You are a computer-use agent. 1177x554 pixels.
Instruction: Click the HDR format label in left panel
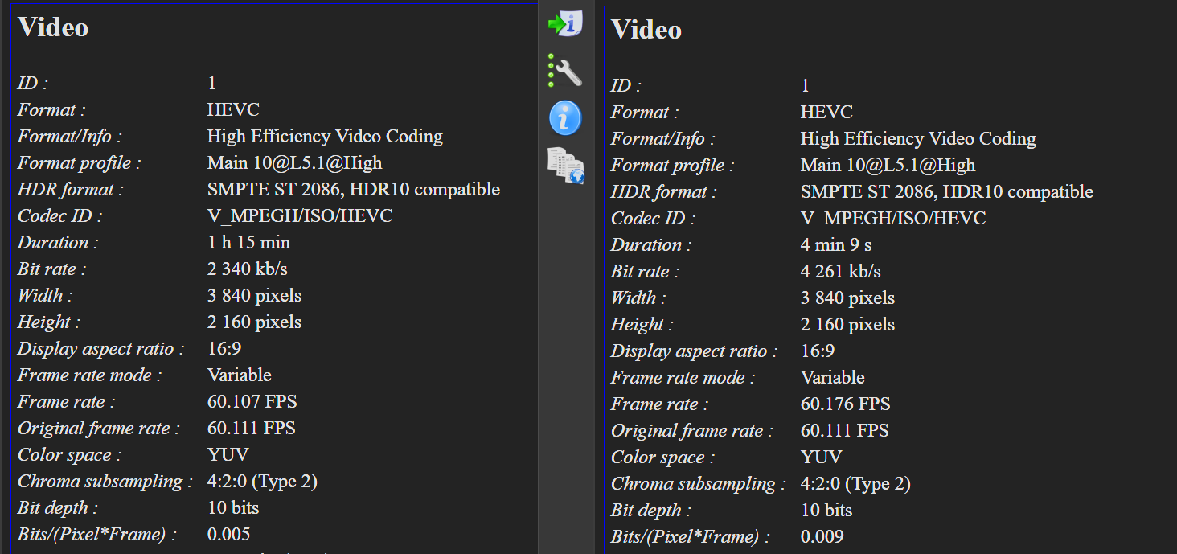click(x=71, y=189)
